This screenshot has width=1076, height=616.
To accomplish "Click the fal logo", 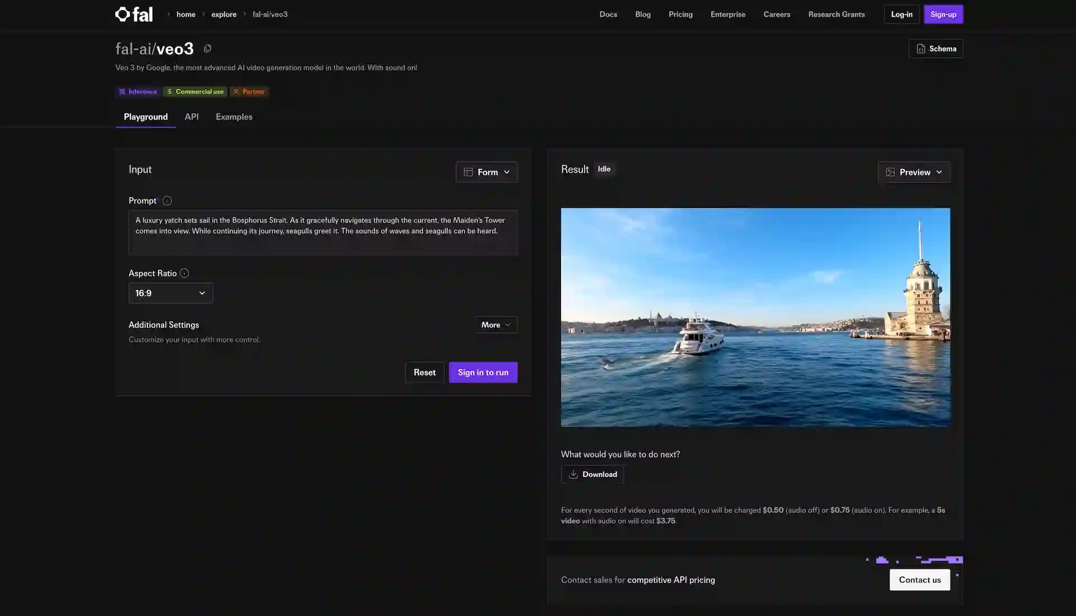I will (x=133, y=14).
